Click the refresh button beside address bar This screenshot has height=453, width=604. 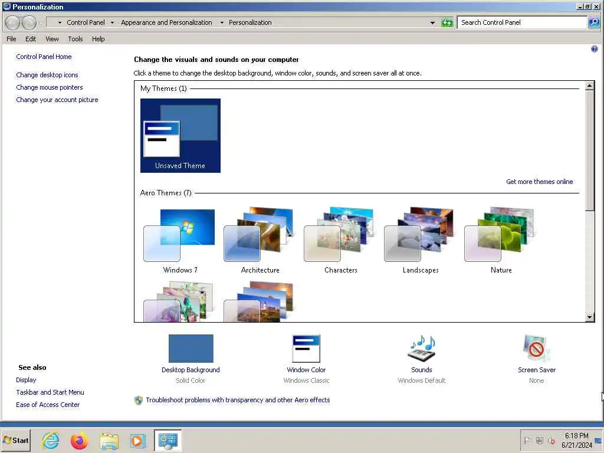pos(447,23)
